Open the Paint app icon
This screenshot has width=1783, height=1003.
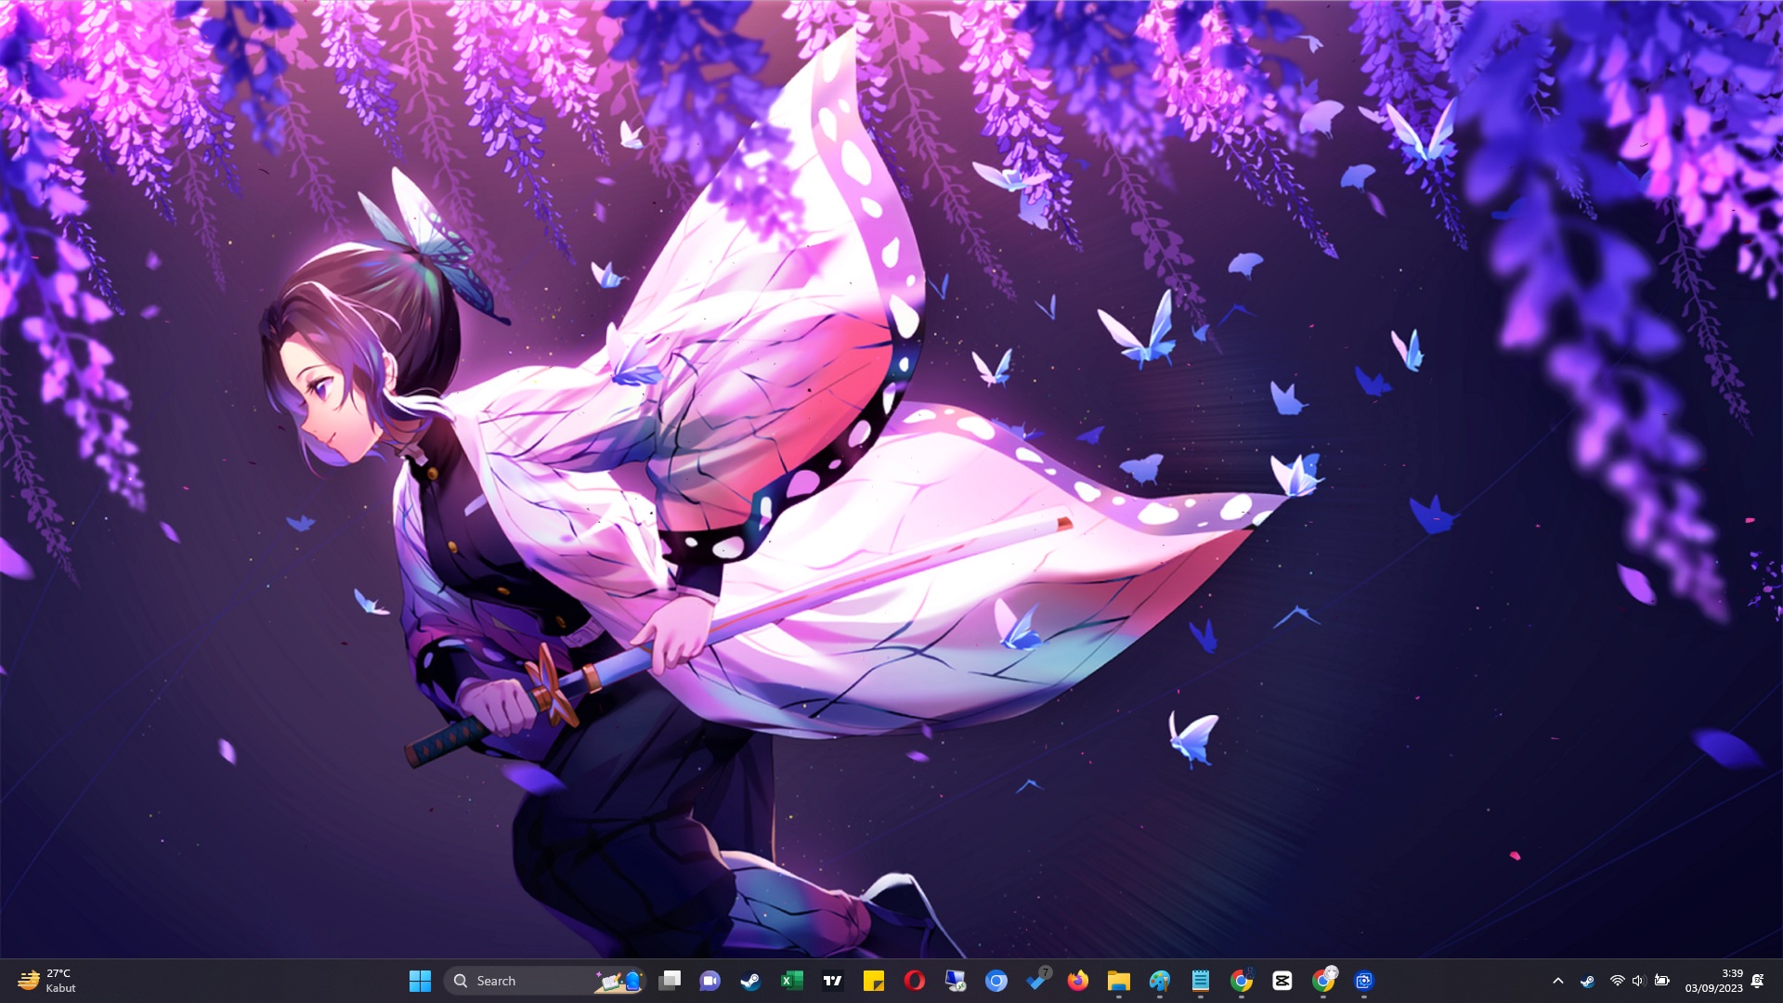pyautogui.click(x=1159, y=981)
